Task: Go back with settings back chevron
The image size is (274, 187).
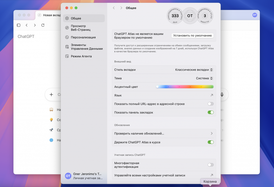Action: [x=114, y=8]
